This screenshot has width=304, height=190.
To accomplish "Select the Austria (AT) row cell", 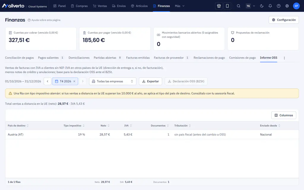I will coord(15,134).
